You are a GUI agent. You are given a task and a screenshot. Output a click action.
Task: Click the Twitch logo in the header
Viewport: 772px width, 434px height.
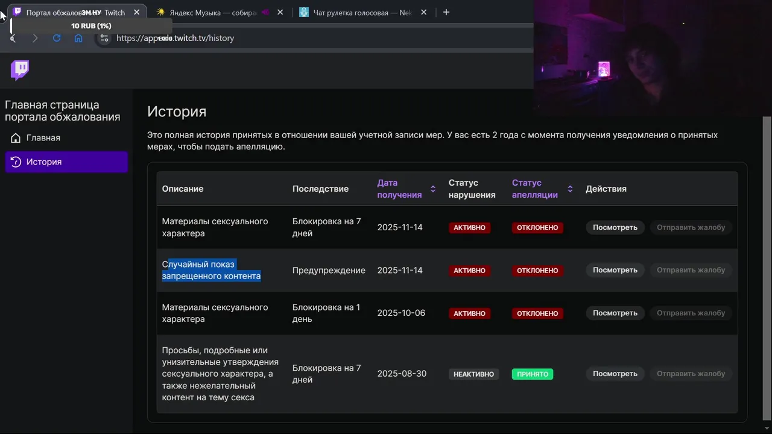tap(20, 70)
